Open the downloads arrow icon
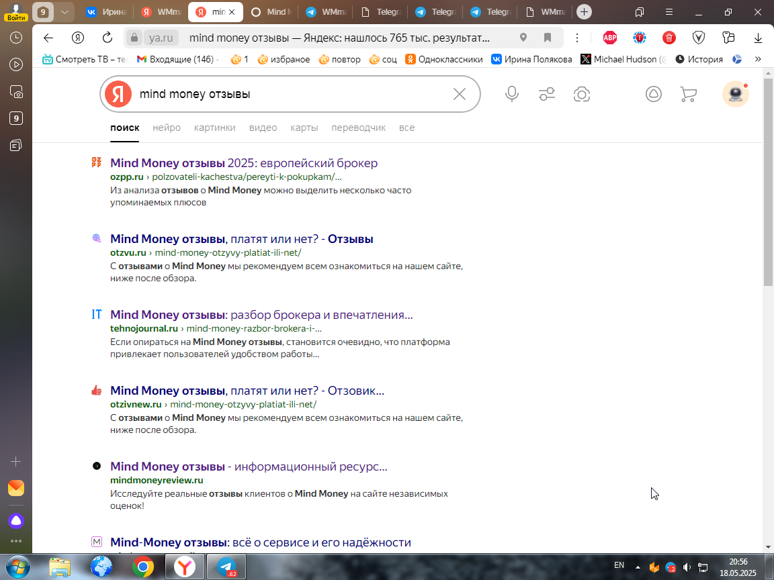 click(758, 38)
